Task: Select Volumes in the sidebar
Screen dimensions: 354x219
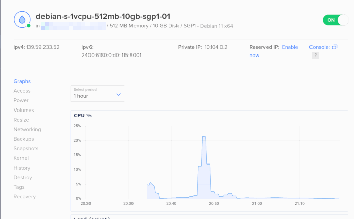Action: 24,110
